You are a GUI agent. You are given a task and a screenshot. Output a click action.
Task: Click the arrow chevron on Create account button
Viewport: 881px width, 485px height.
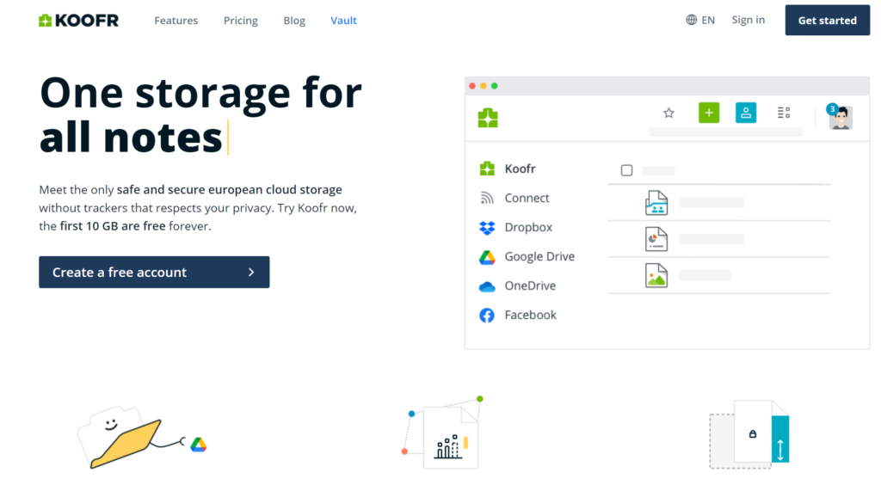251,273
